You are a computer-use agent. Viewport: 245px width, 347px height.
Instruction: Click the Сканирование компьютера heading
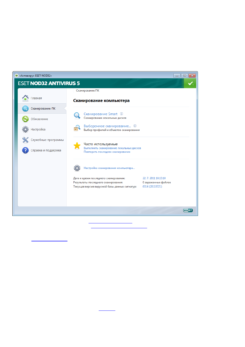[x=101, y=101]
